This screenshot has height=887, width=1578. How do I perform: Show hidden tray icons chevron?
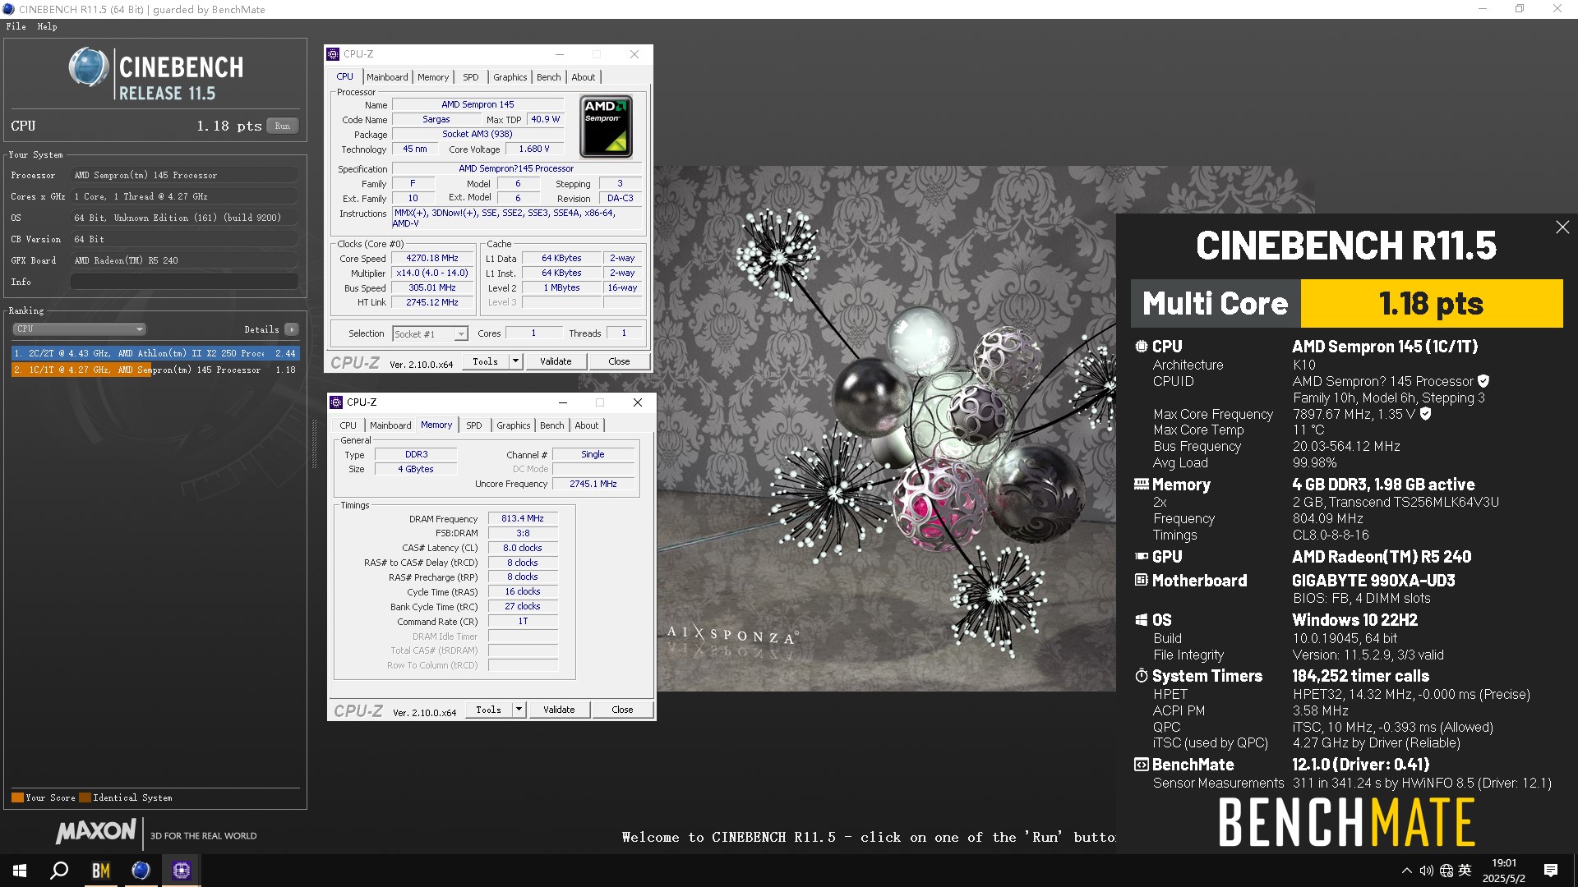point(1406,871)
